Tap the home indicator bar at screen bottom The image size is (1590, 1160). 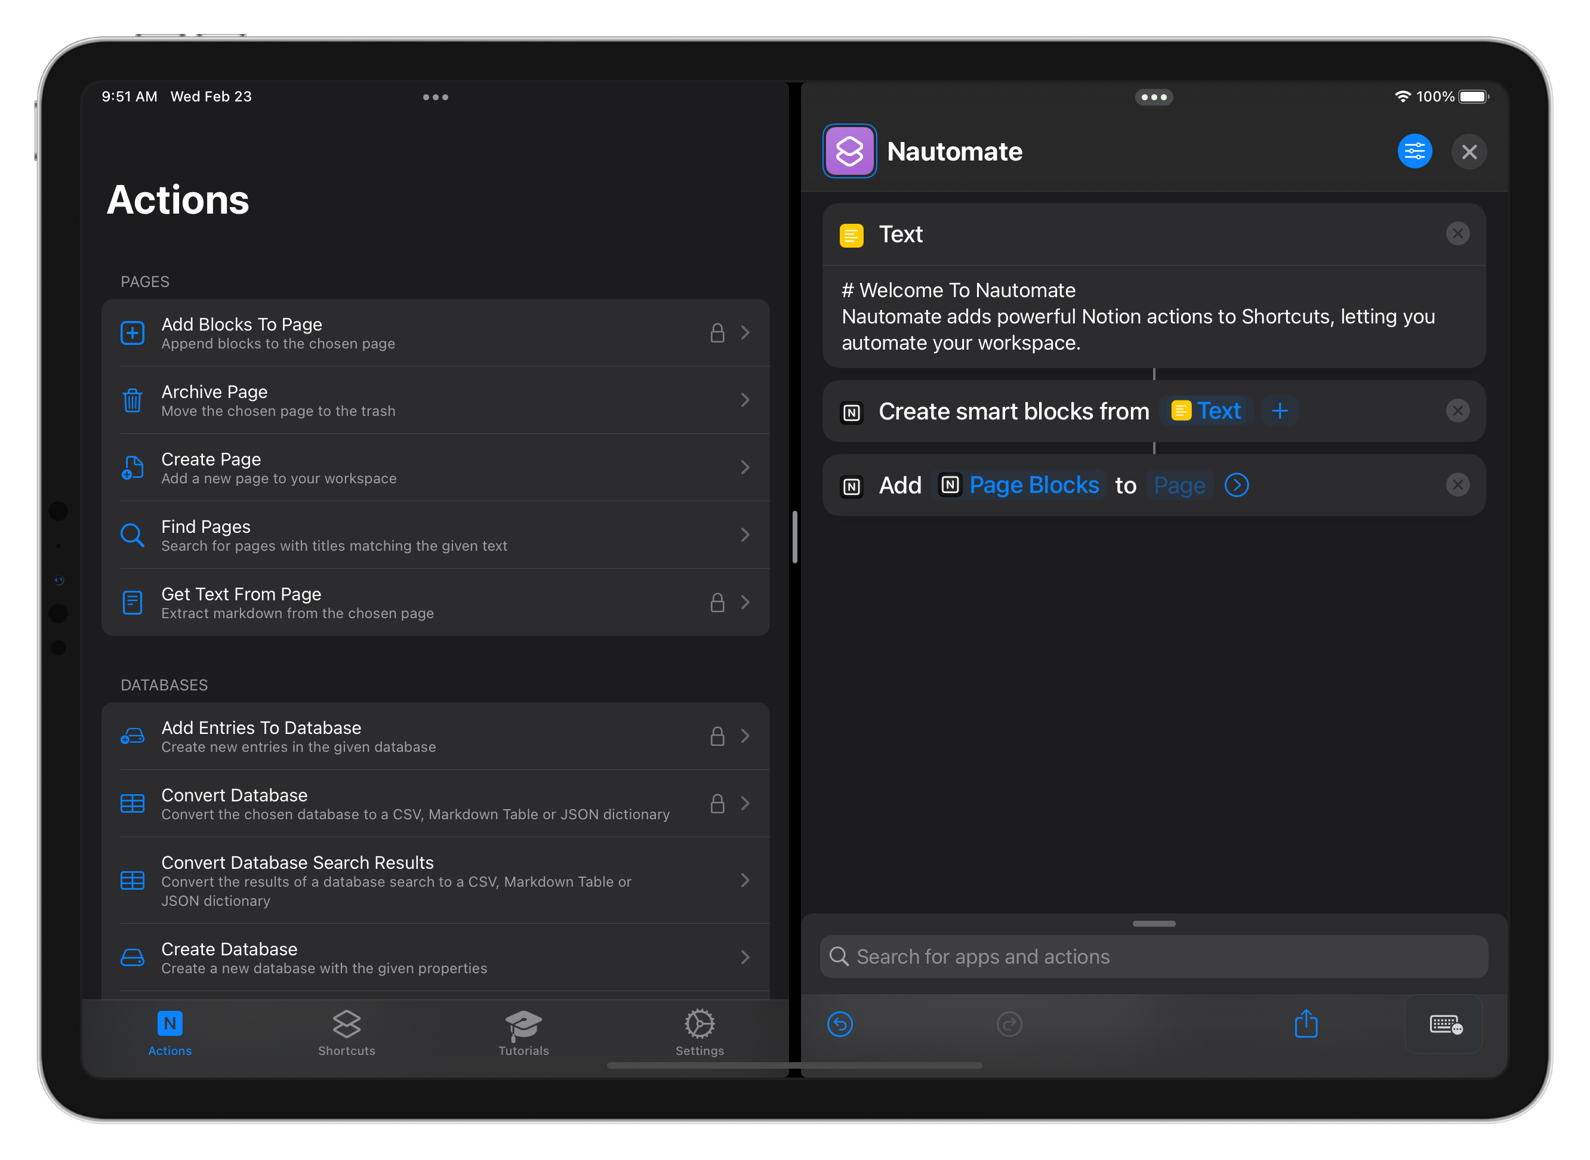795,1066
